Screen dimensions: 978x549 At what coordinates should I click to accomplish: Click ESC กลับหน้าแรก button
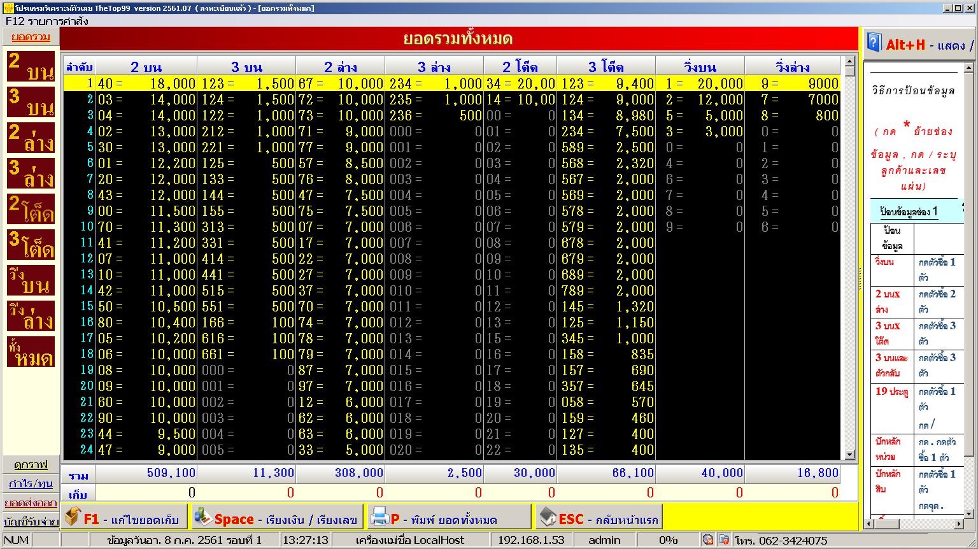point(599,517)
